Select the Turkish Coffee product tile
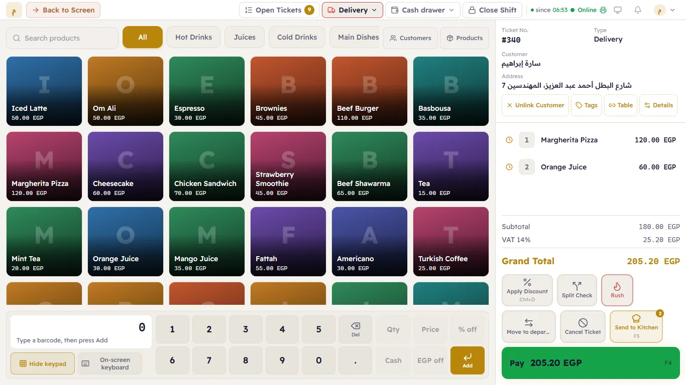686x385 pixels. point(451,242)
